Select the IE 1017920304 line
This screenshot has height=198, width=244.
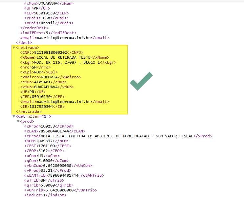click(42, 107)
